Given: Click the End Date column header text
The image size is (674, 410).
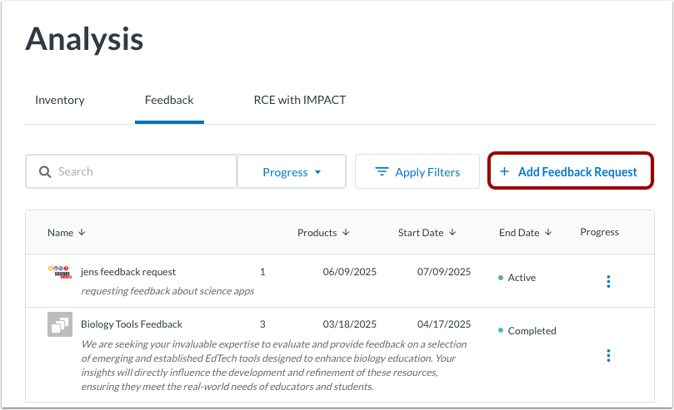Looking at the screenshot, I should point(519,233).
